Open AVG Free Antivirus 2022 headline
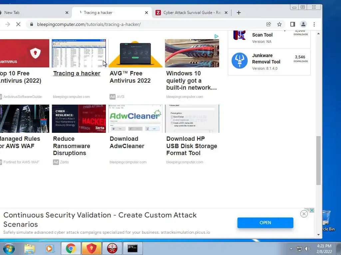This screenshot has width=341, height=255. coord(130,77)
